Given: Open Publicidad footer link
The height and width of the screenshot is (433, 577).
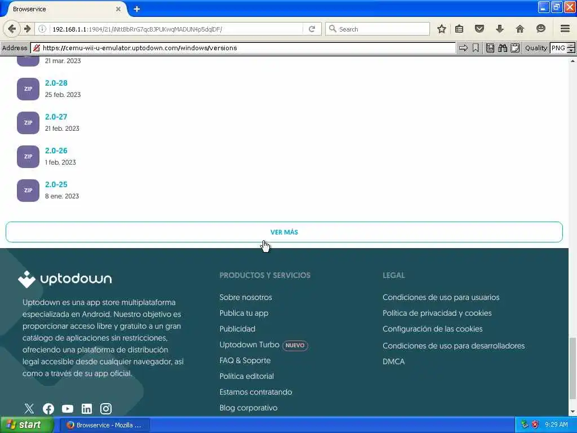Looking at the screenshot, I should pyautogui.click(x=237, y=329).
